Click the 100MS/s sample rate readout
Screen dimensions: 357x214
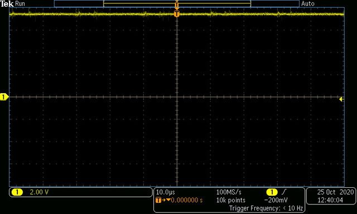pos(229,192)
